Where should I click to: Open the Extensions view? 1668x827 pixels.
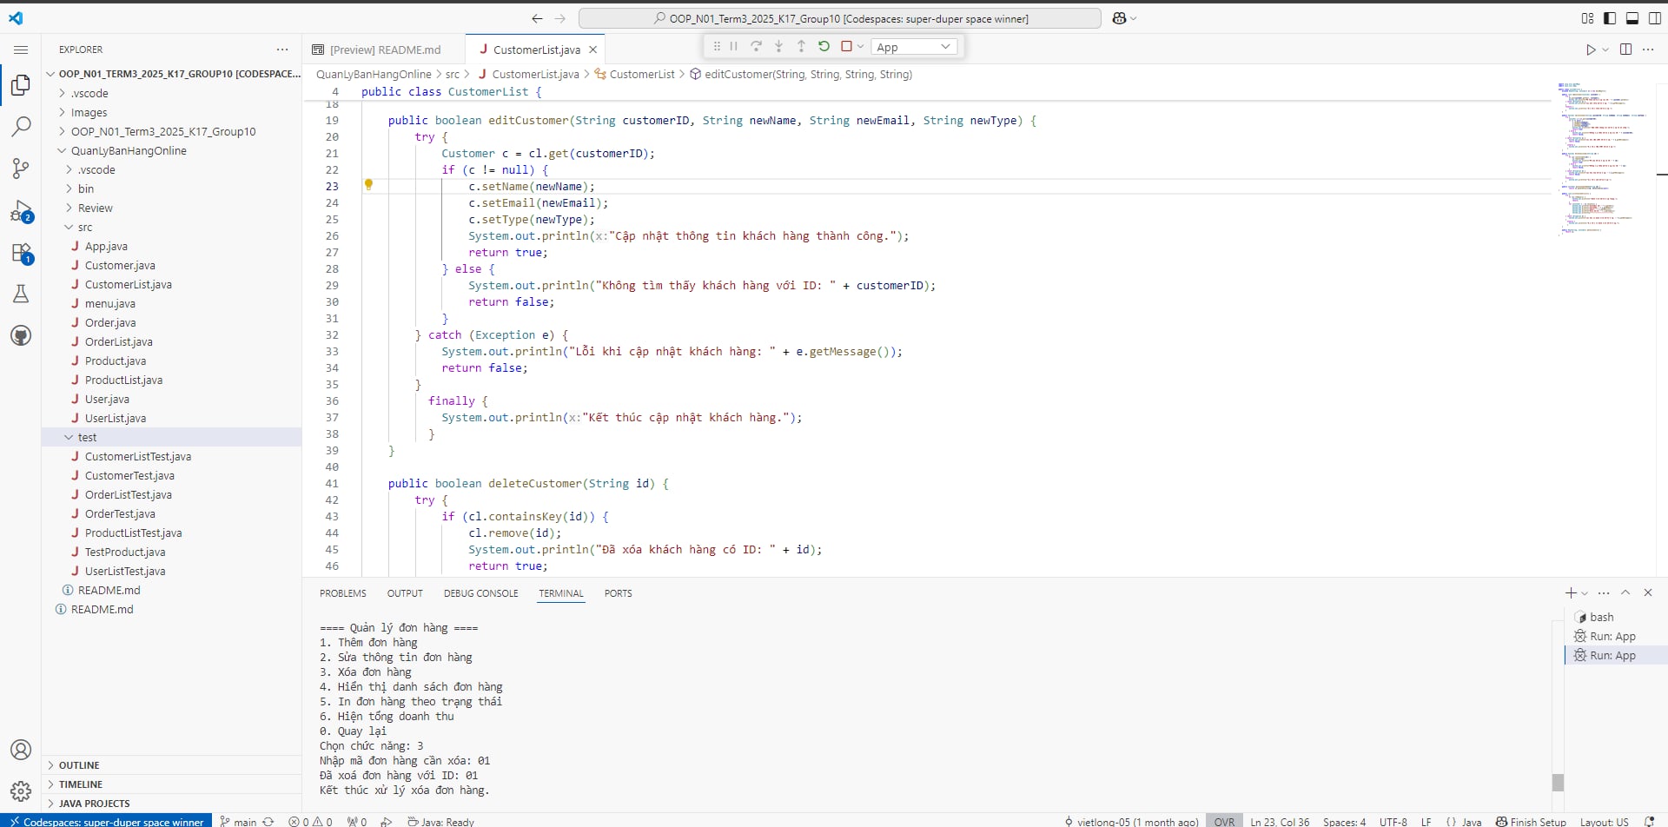[21, 253]
